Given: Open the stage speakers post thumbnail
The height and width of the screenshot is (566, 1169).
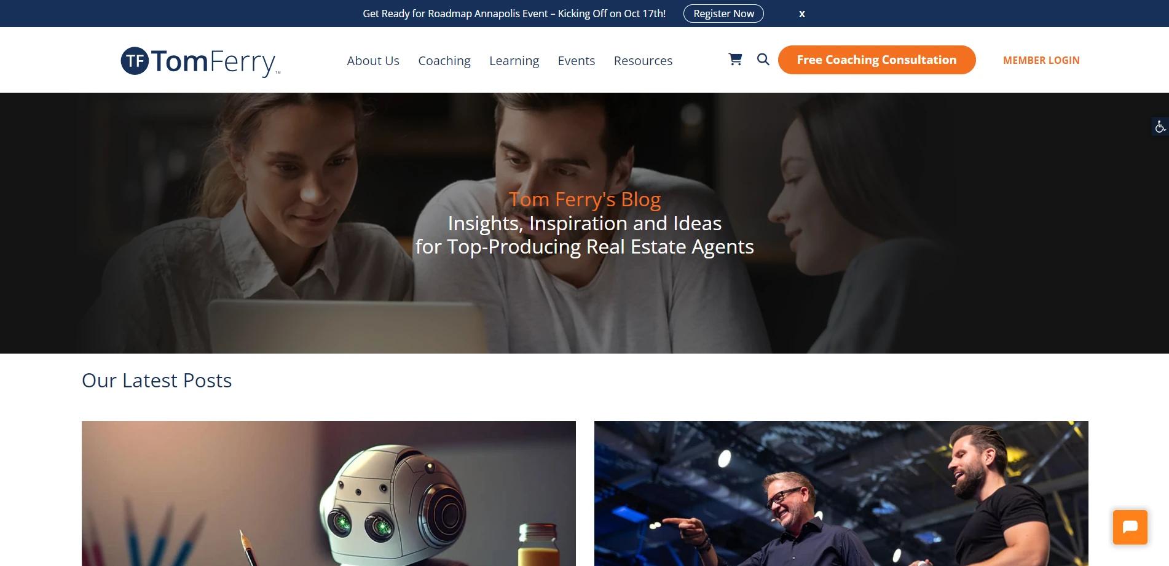Looking at the screenshot, I should pyautogui.click(x=841, y=494).
